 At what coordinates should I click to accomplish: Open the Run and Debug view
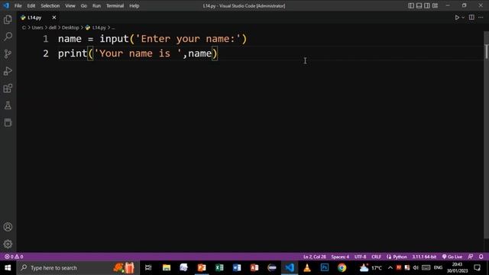coord(8,71)
